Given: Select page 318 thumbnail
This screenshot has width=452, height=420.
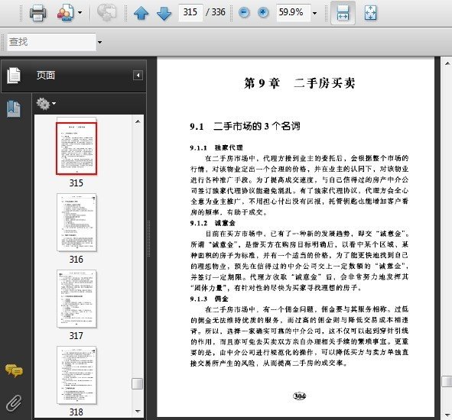Looking at the screenshot, I should pos(76,375).
